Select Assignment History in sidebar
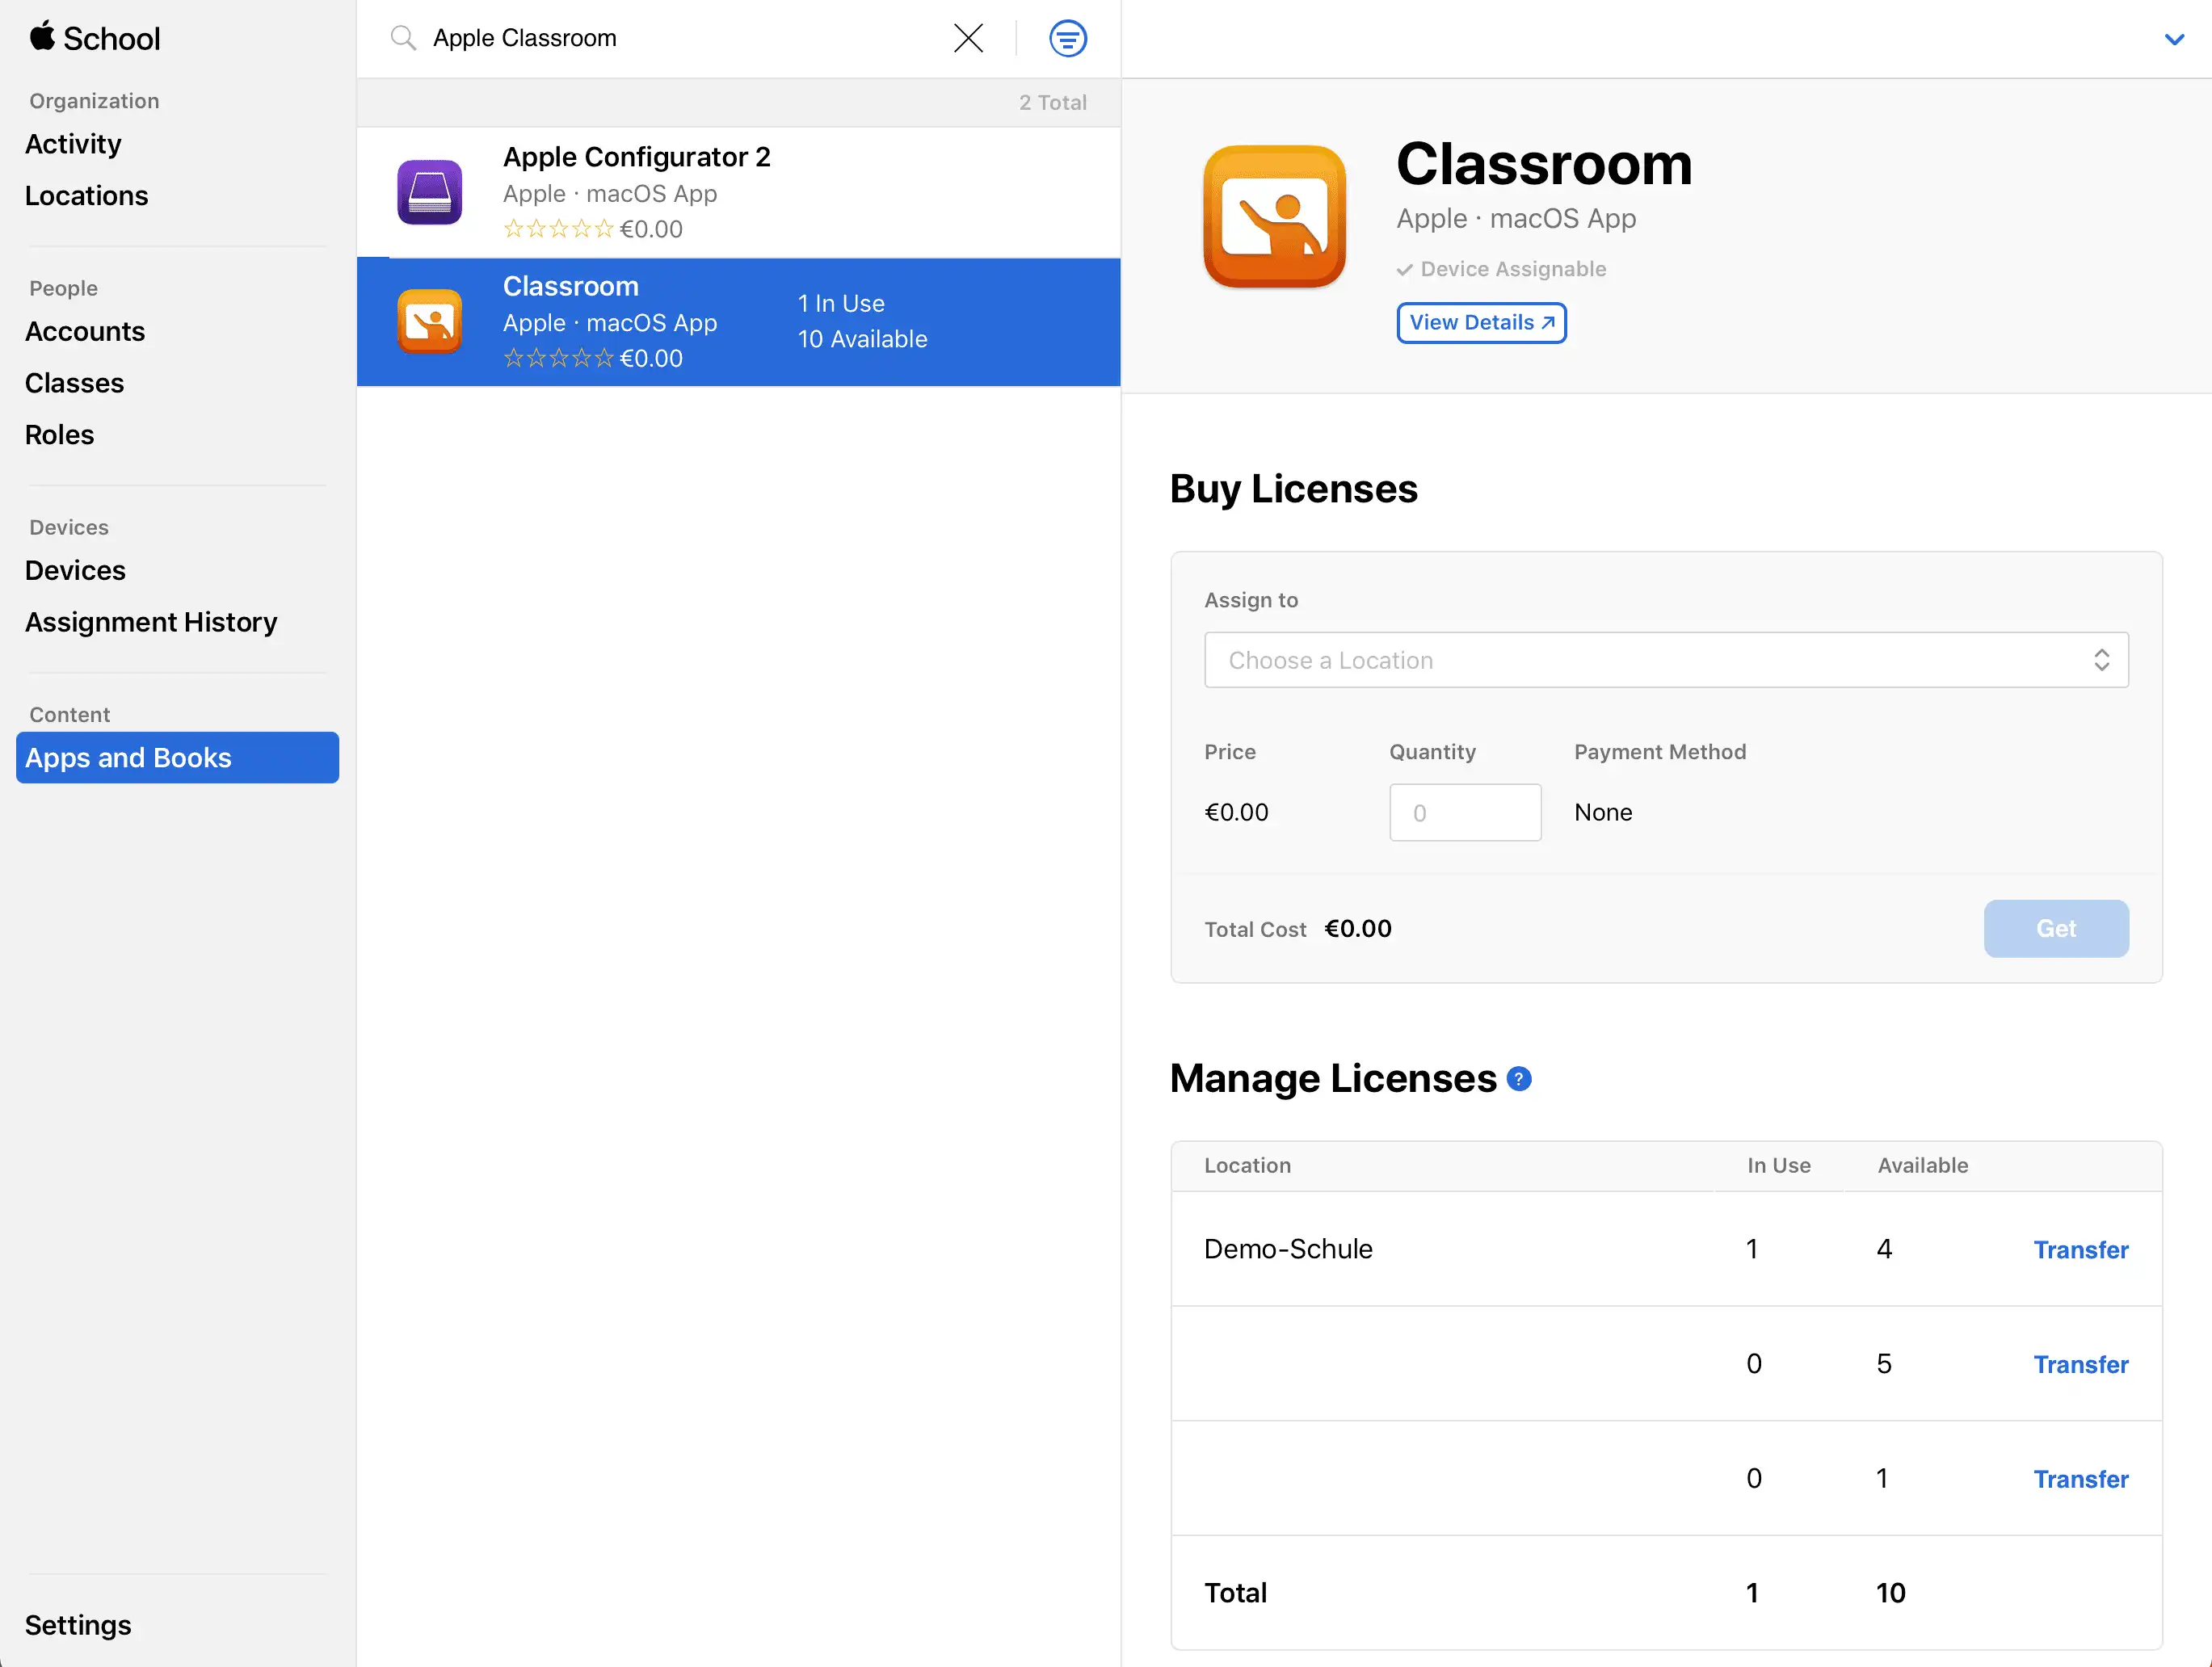The height and width of the screenshot is (1667, 2212). click(151, 622)
